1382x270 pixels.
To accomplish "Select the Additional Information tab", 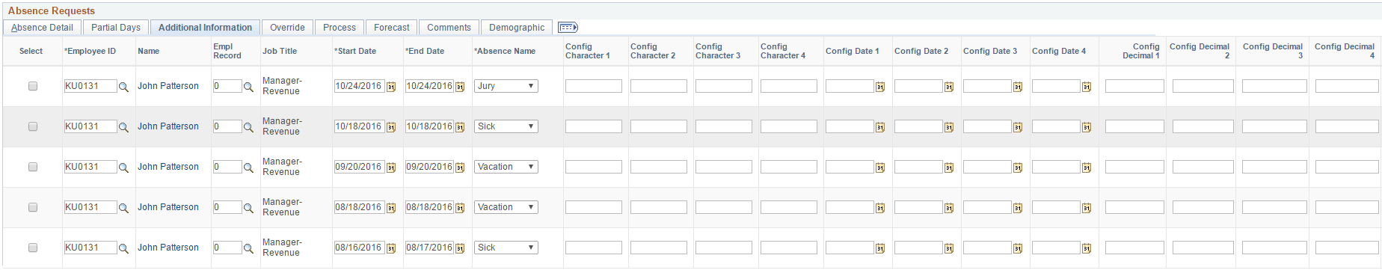I will (x=205, y=28).
